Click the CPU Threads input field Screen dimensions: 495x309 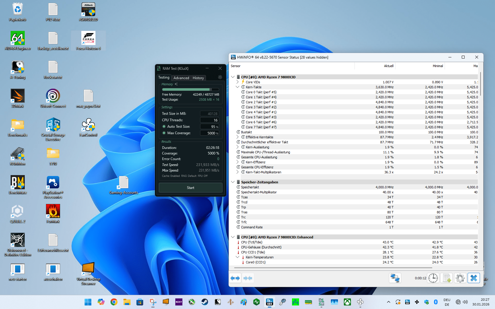(x=209, y=120)
